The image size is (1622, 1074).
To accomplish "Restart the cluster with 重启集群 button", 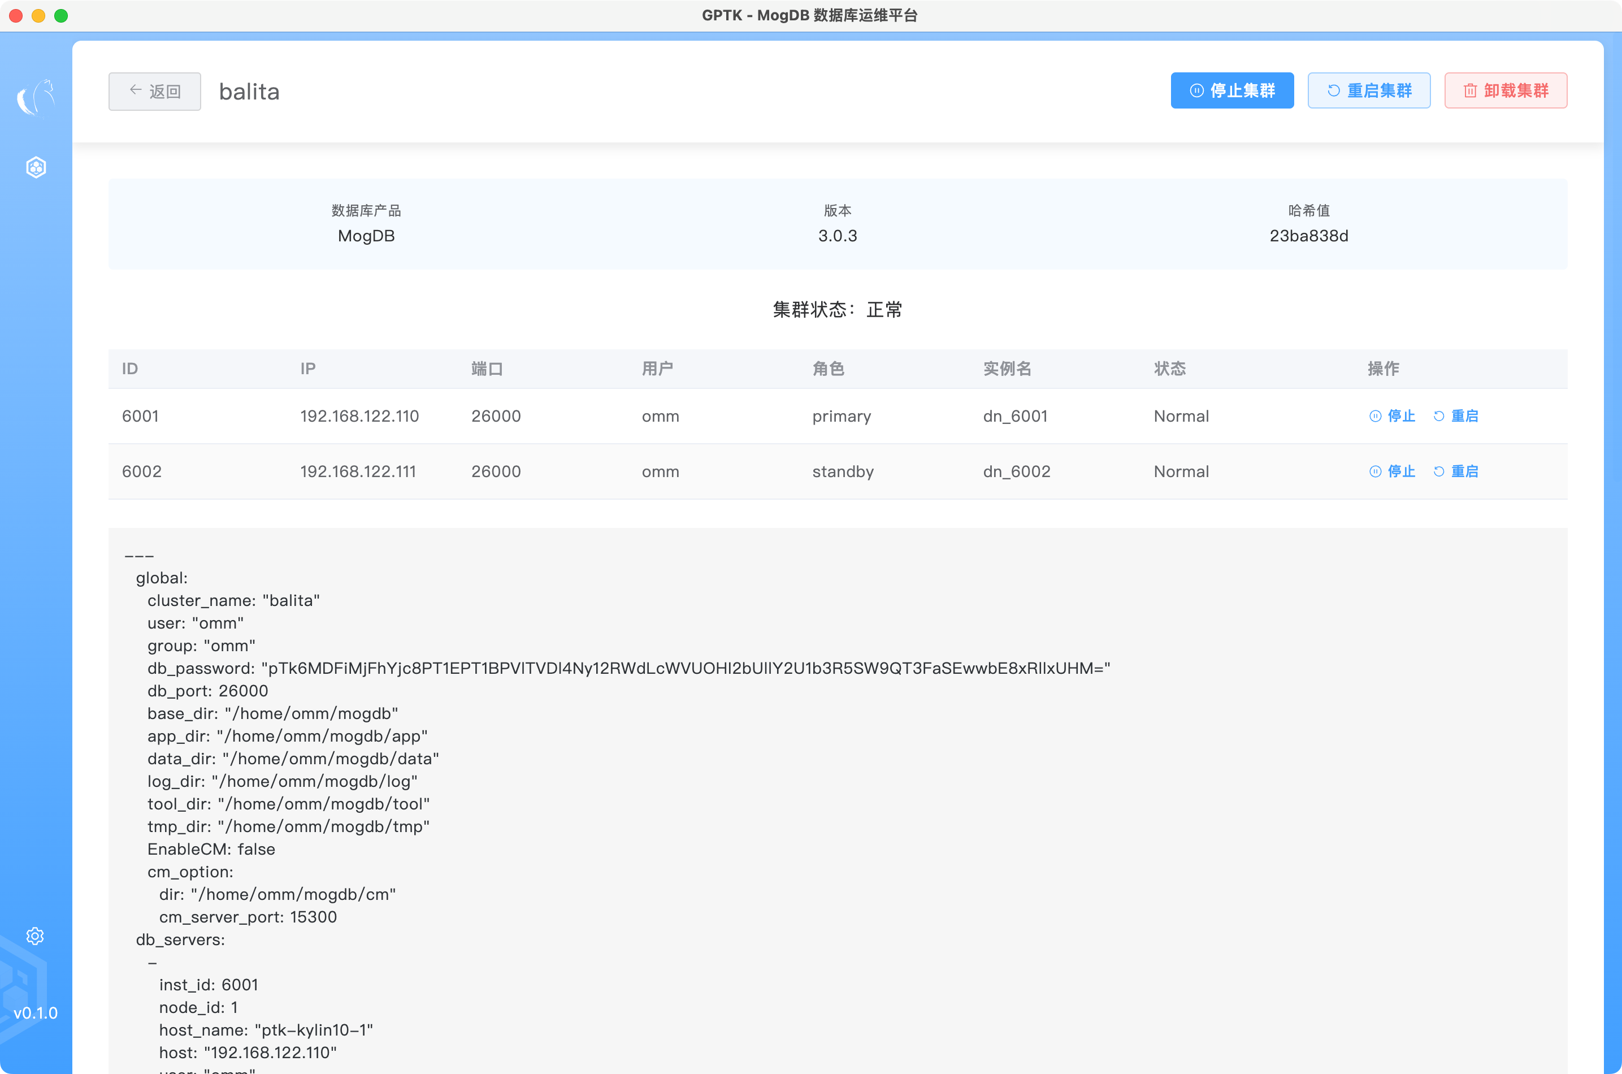I will [1369, 90].
